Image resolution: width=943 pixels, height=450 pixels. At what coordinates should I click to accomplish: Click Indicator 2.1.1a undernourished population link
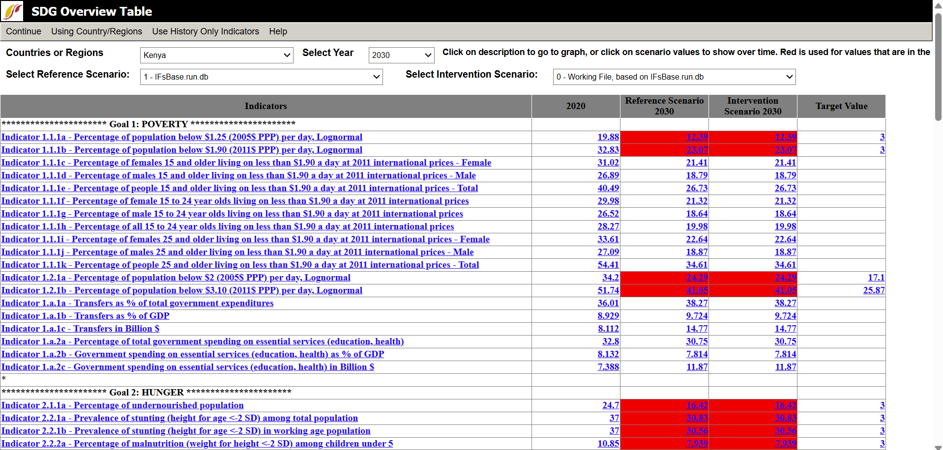[x=122, y=405]
